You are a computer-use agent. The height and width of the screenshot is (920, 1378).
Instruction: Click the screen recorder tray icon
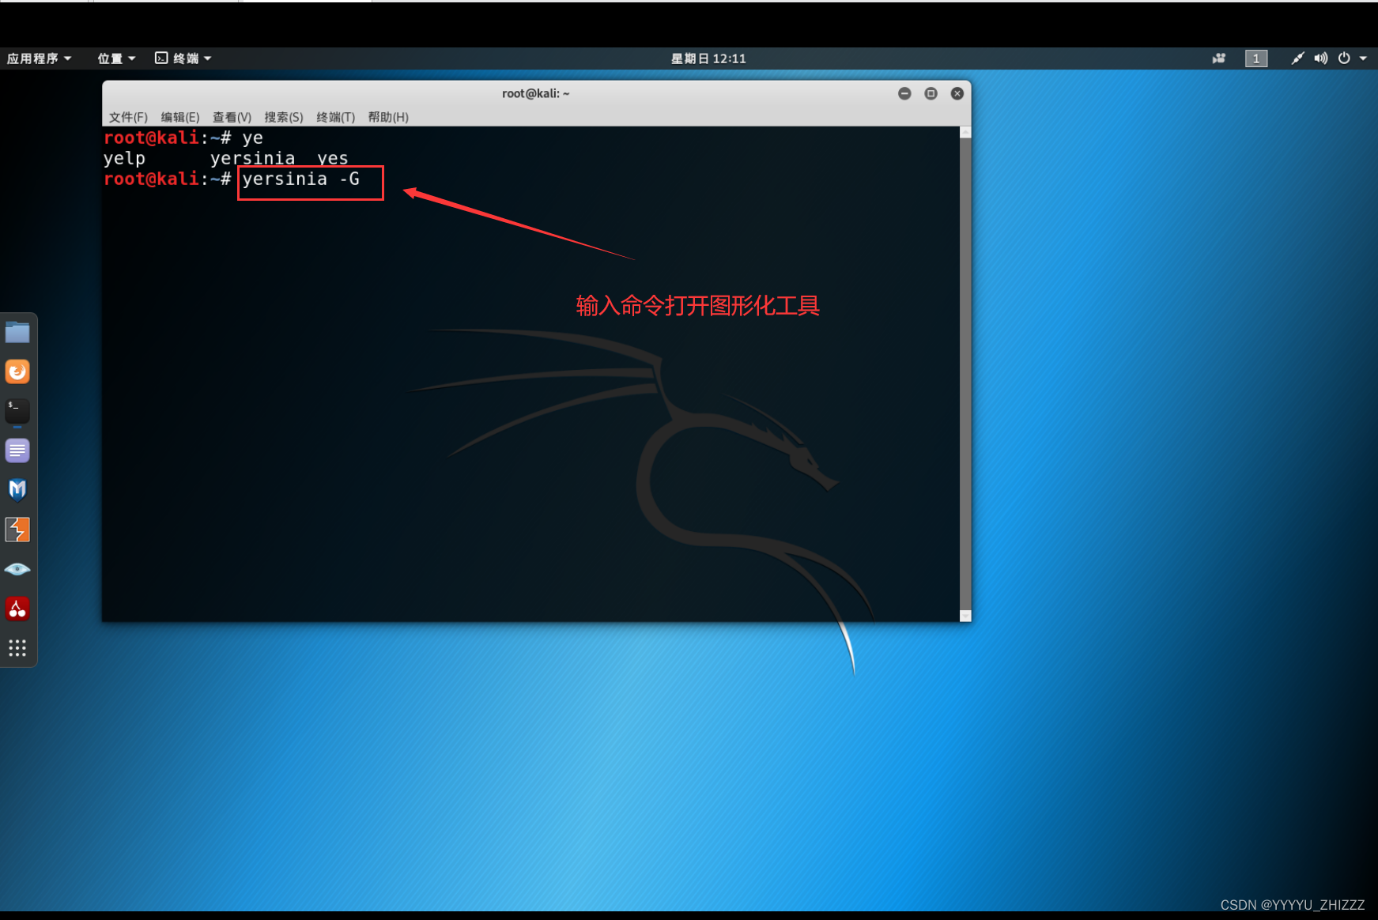tap(1219, 58)
